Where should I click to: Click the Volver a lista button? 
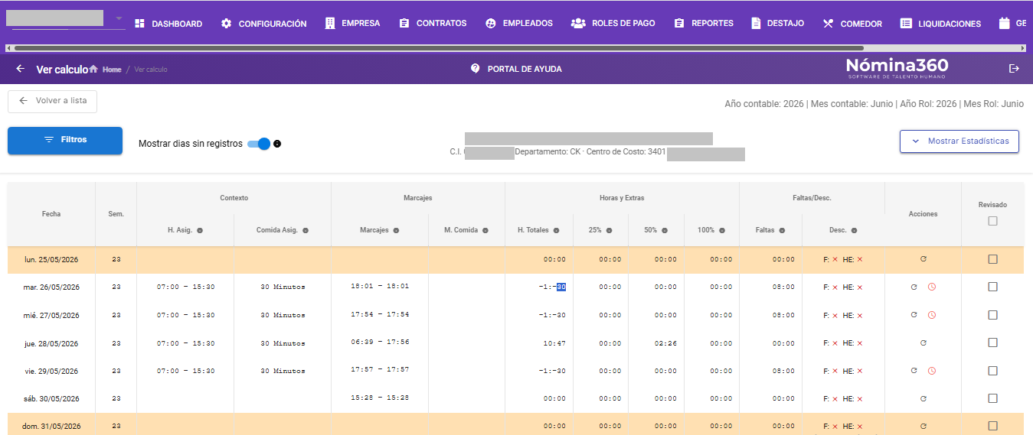(52, 101)
